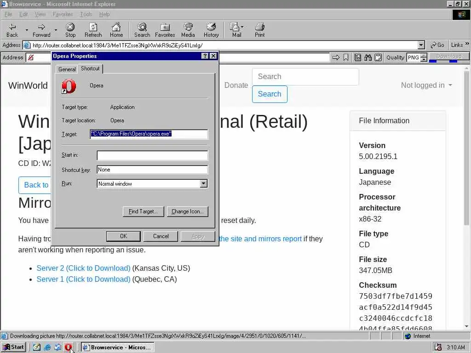Click the Start button

point(13,347)
